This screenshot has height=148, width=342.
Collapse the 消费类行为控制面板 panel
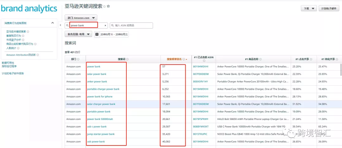[53, 23]
